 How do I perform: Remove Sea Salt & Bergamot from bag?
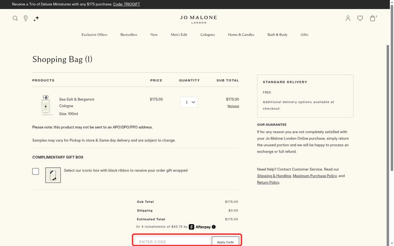[x=233, y=106]
